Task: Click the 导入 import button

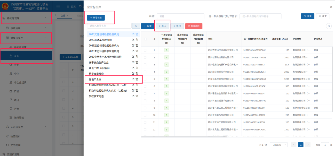Action: point(162,26)
